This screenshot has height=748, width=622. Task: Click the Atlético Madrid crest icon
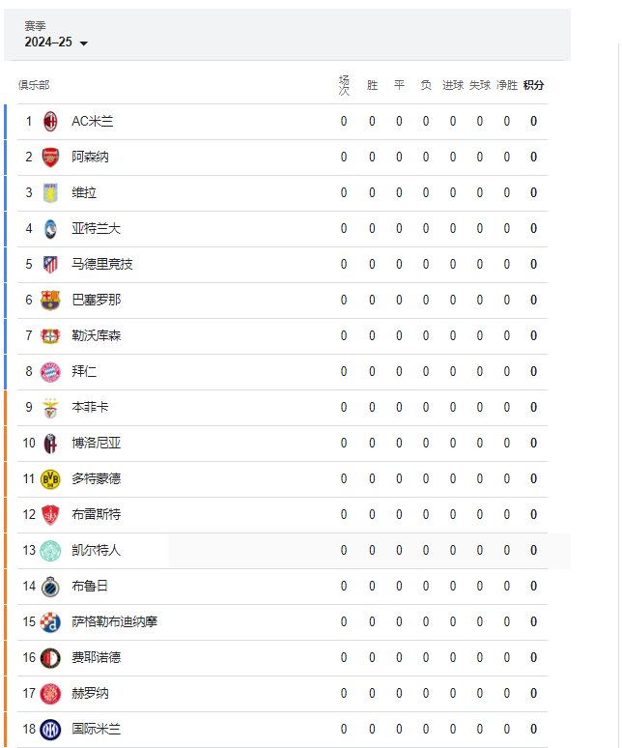point(50,264)
